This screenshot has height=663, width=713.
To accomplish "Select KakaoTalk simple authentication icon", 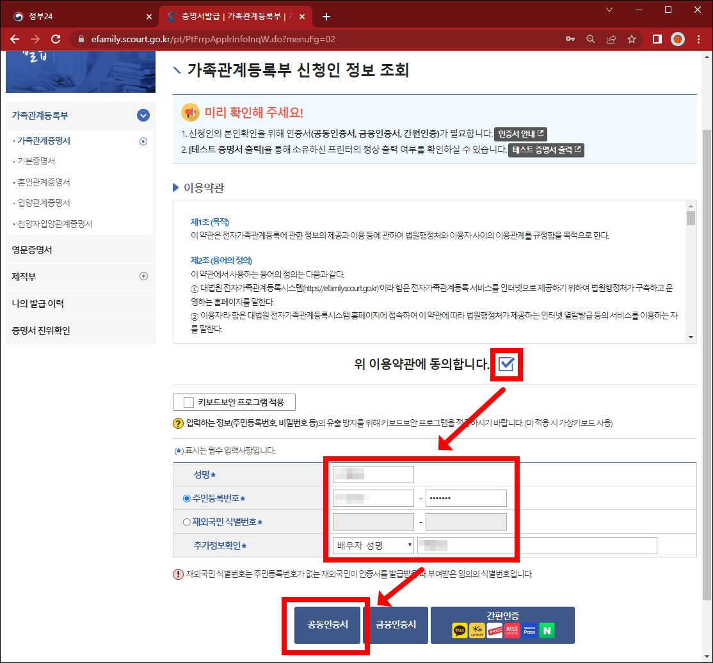I will point(460,630).
